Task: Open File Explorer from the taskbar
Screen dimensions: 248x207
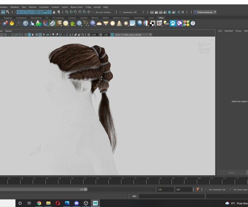Action: (48, 203)
